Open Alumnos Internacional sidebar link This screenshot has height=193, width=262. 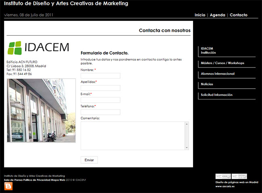click(218, 74)
